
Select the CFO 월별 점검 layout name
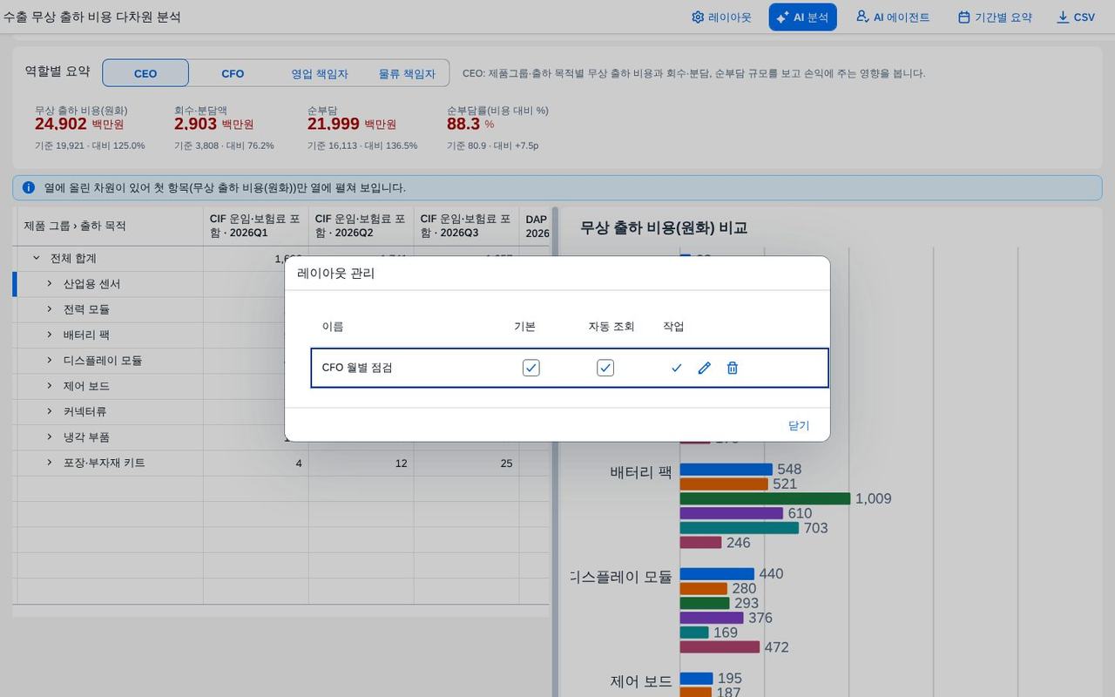357,368
